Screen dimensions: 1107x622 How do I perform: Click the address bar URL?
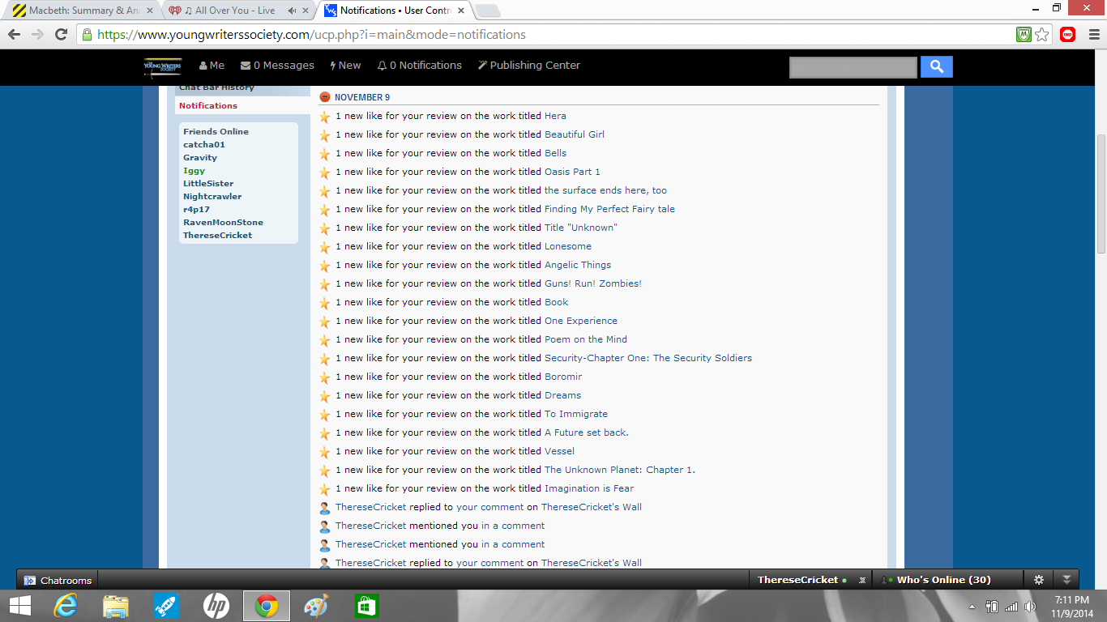click(311, 35)
